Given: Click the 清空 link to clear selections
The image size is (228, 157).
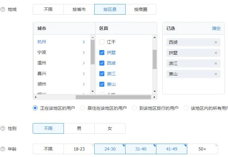Looking at the screenshot, I should [x=216, y=28].
